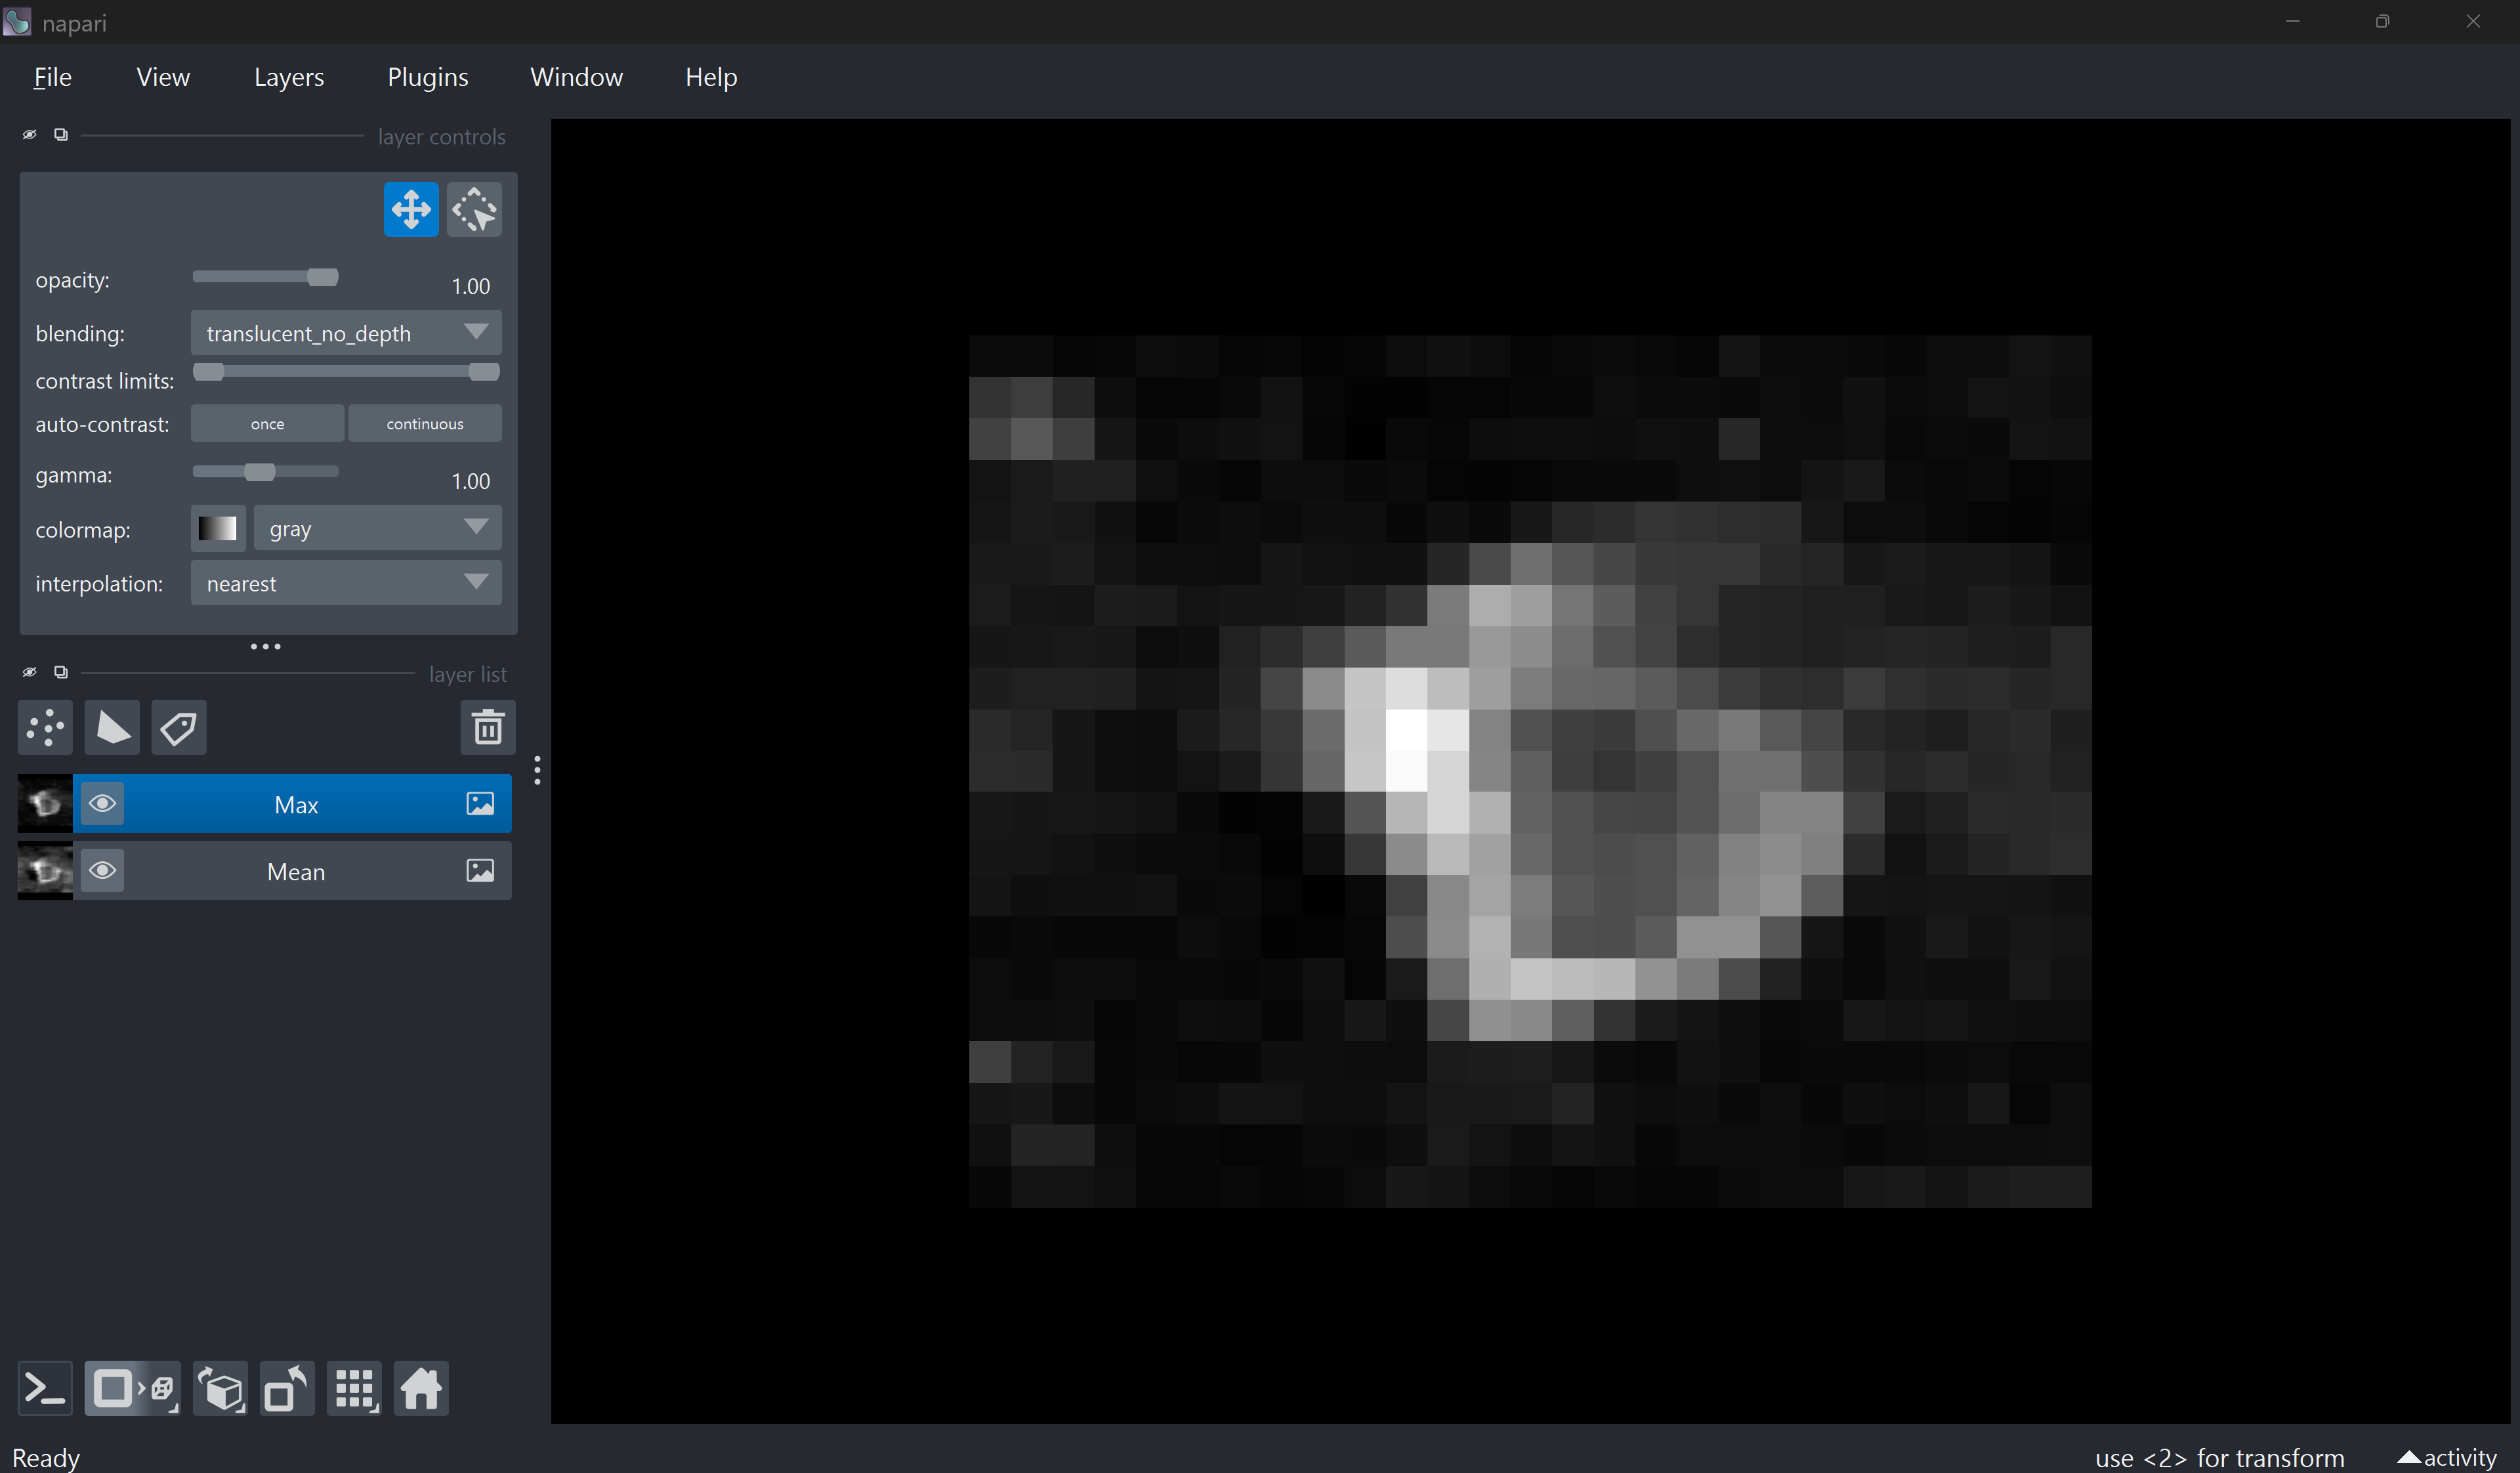
Task: Adjust the gamma slider handle
Action: coord(260,472)
